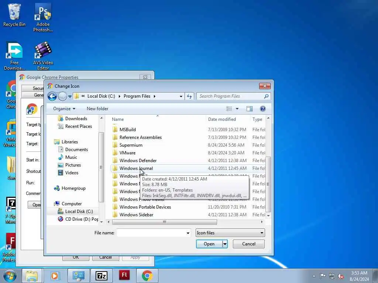Open Recycle Bin desktop icon
The height and width of the screenshot is (283, 378).
coord(14,15)
